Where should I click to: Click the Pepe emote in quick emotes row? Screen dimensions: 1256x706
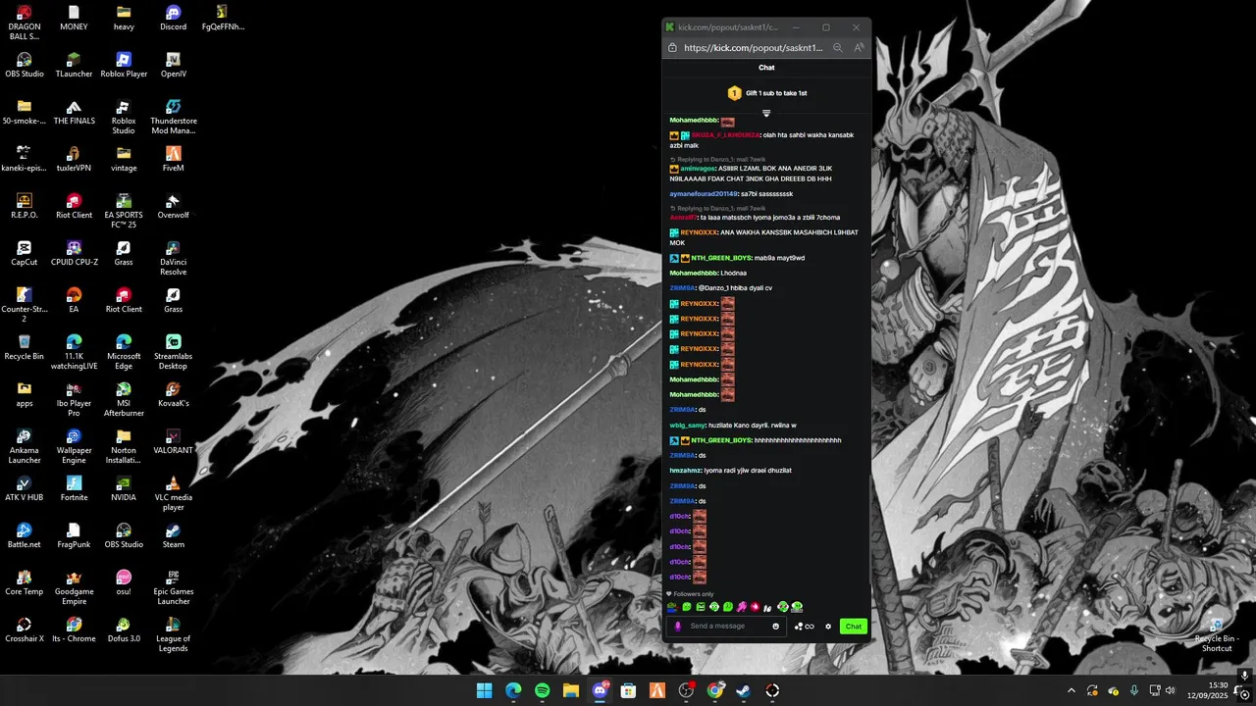pos(672,608)
